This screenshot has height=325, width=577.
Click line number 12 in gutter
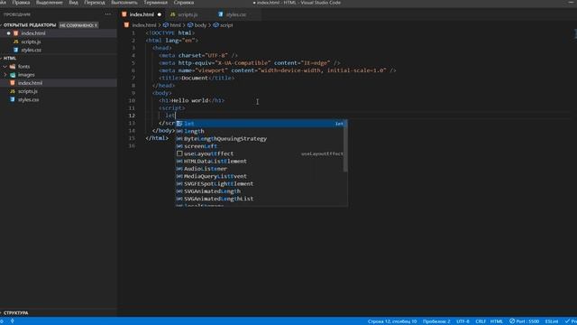tap(132, 116)
